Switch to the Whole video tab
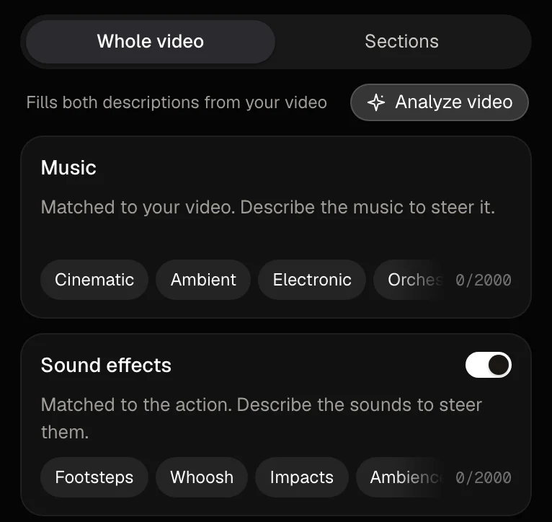Viewport: 552px width, 522px height. pyautogui.click(x=151, y=42)
